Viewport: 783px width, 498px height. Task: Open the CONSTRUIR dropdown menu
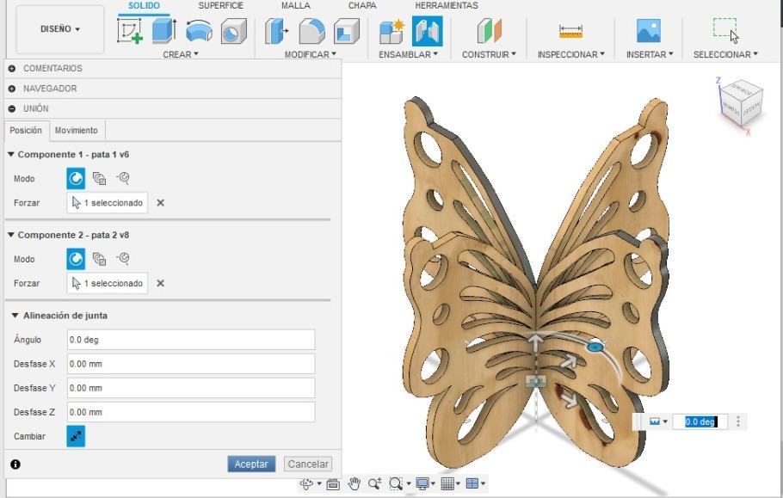tap(489, 54)
